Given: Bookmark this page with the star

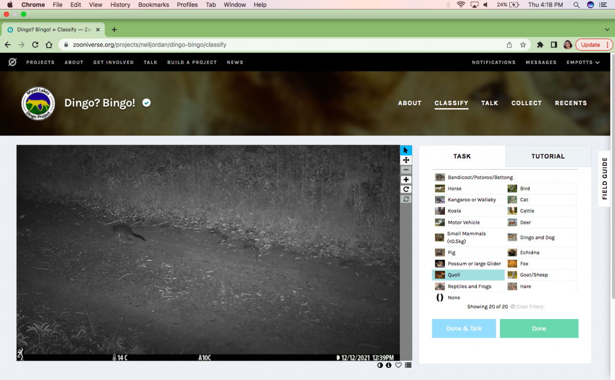Looking at the screenshot, I should (x=523, y=45).
